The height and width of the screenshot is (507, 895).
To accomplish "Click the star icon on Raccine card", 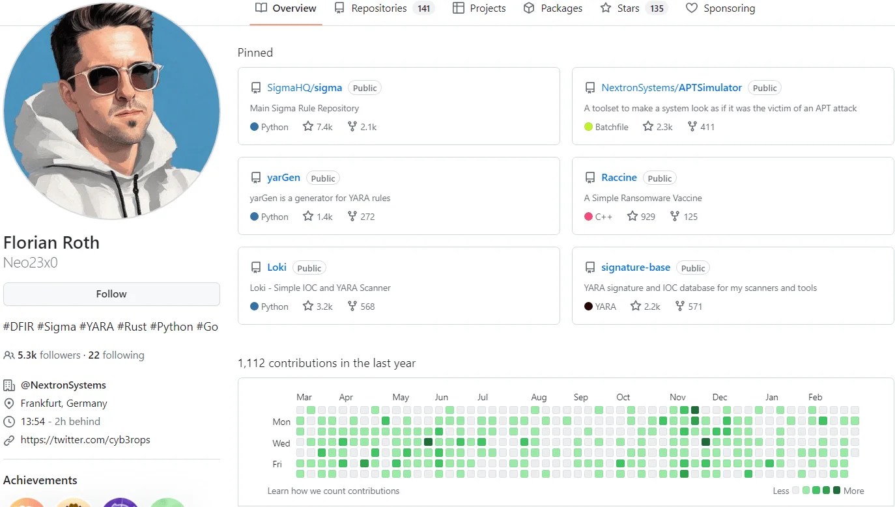I will [x=632, y=217].
